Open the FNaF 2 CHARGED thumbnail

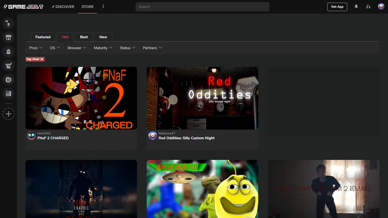(81, 98)
